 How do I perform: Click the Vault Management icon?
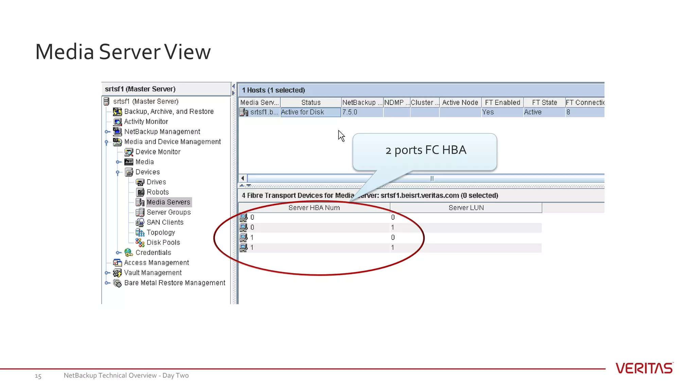118,273
